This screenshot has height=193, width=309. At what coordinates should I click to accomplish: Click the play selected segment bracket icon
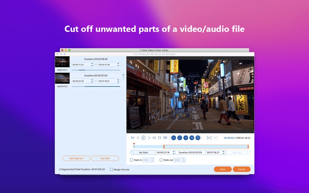pos(209,138)
